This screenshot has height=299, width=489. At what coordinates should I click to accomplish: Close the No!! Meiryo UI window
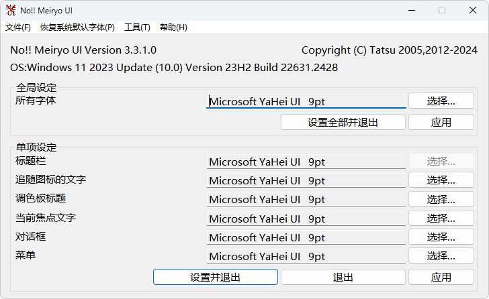[472, 10]
